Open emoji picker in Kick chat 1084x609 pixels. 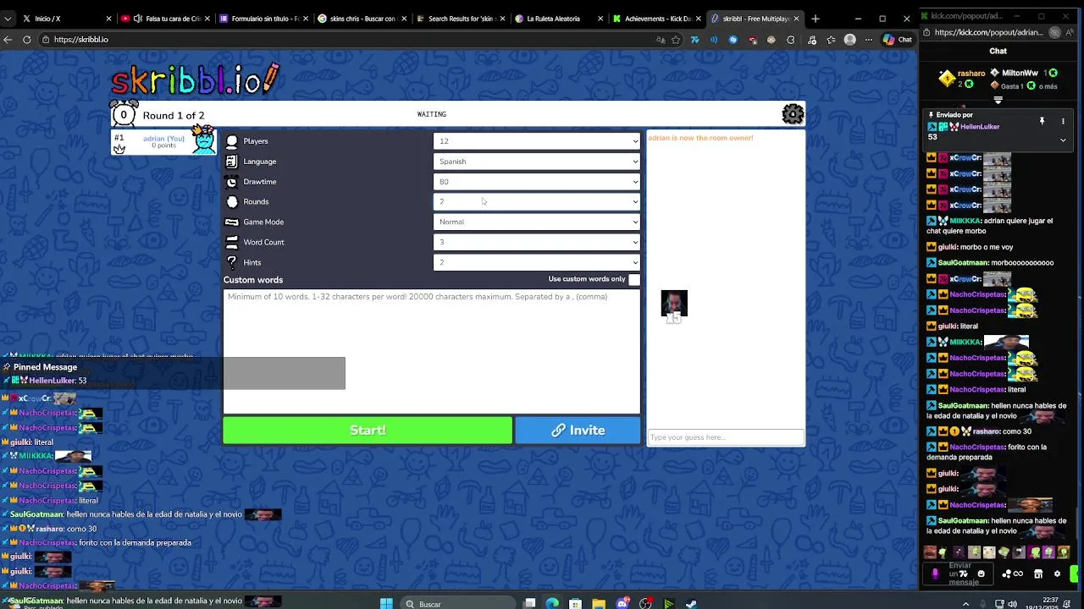click(x=982, y=573)
